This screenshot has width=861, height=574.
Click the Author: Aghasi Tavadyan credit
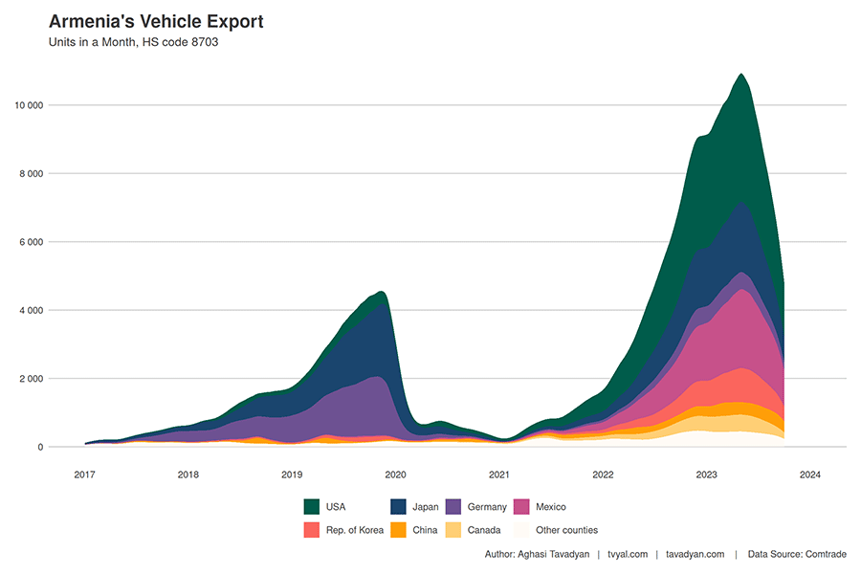(537, 554)
